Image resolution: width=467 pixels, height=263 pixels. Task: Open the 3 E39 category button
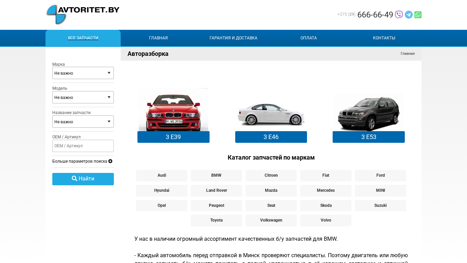click(x=173, y=137)
